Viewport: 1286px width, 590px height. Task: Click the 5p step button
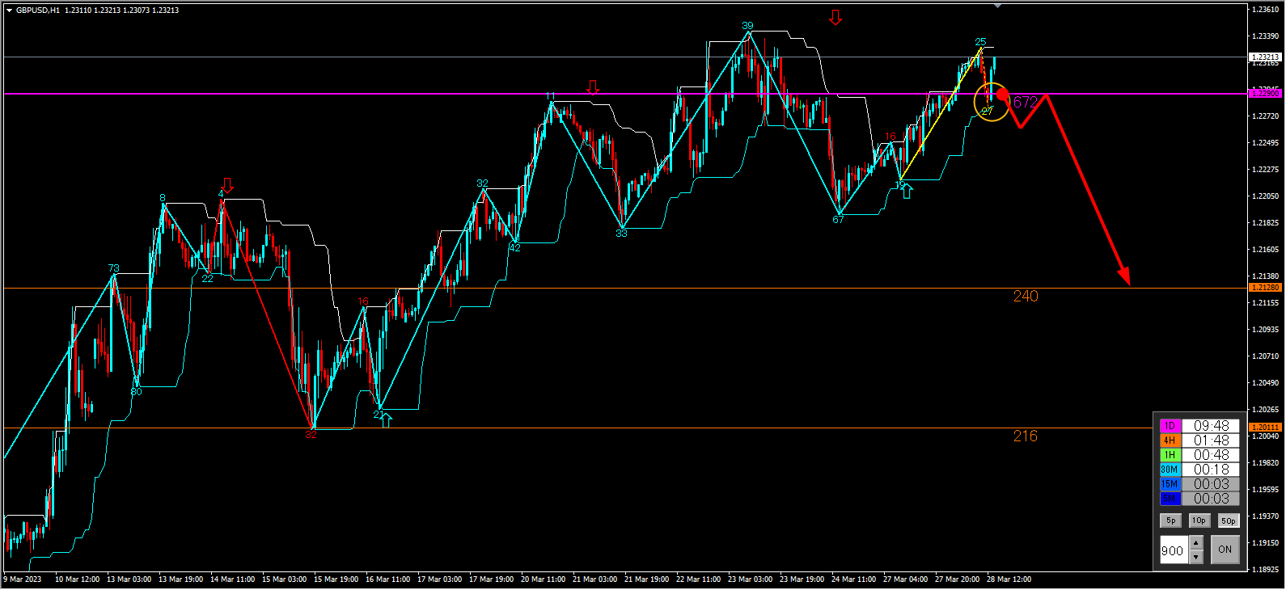pyautogui.click(x=1170, y=520)
